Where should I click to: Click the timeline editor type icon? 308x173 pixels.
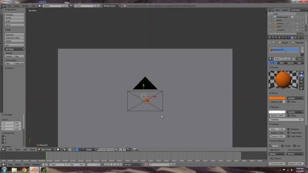(4, 164)
